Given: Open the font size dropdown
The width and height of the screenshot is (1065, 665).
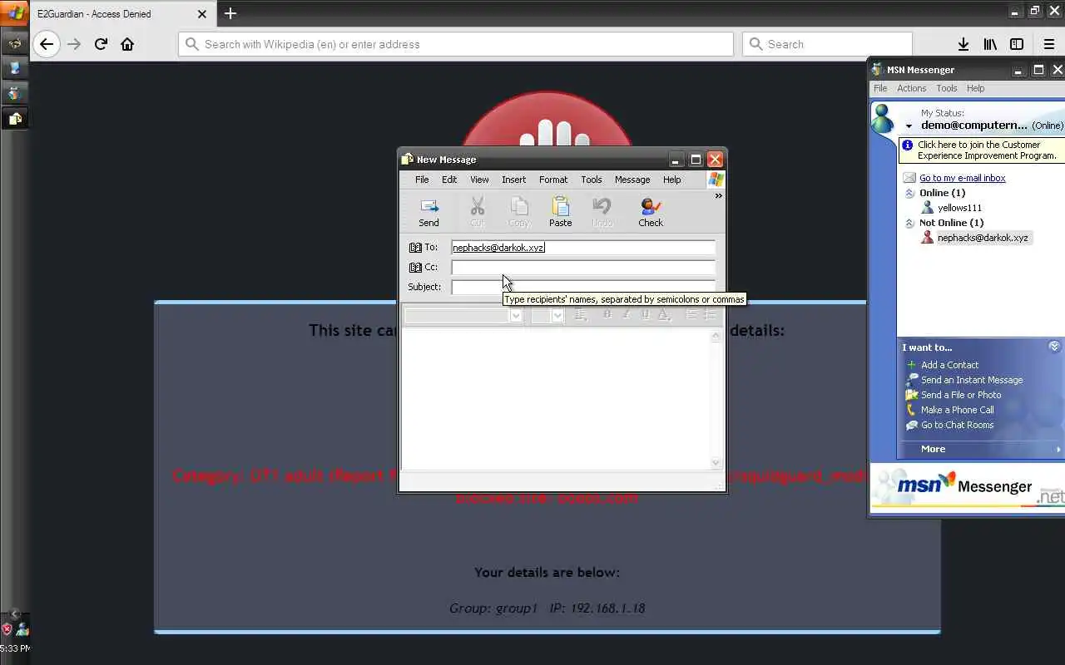Looking at the screenshot, I should (557, 316).
